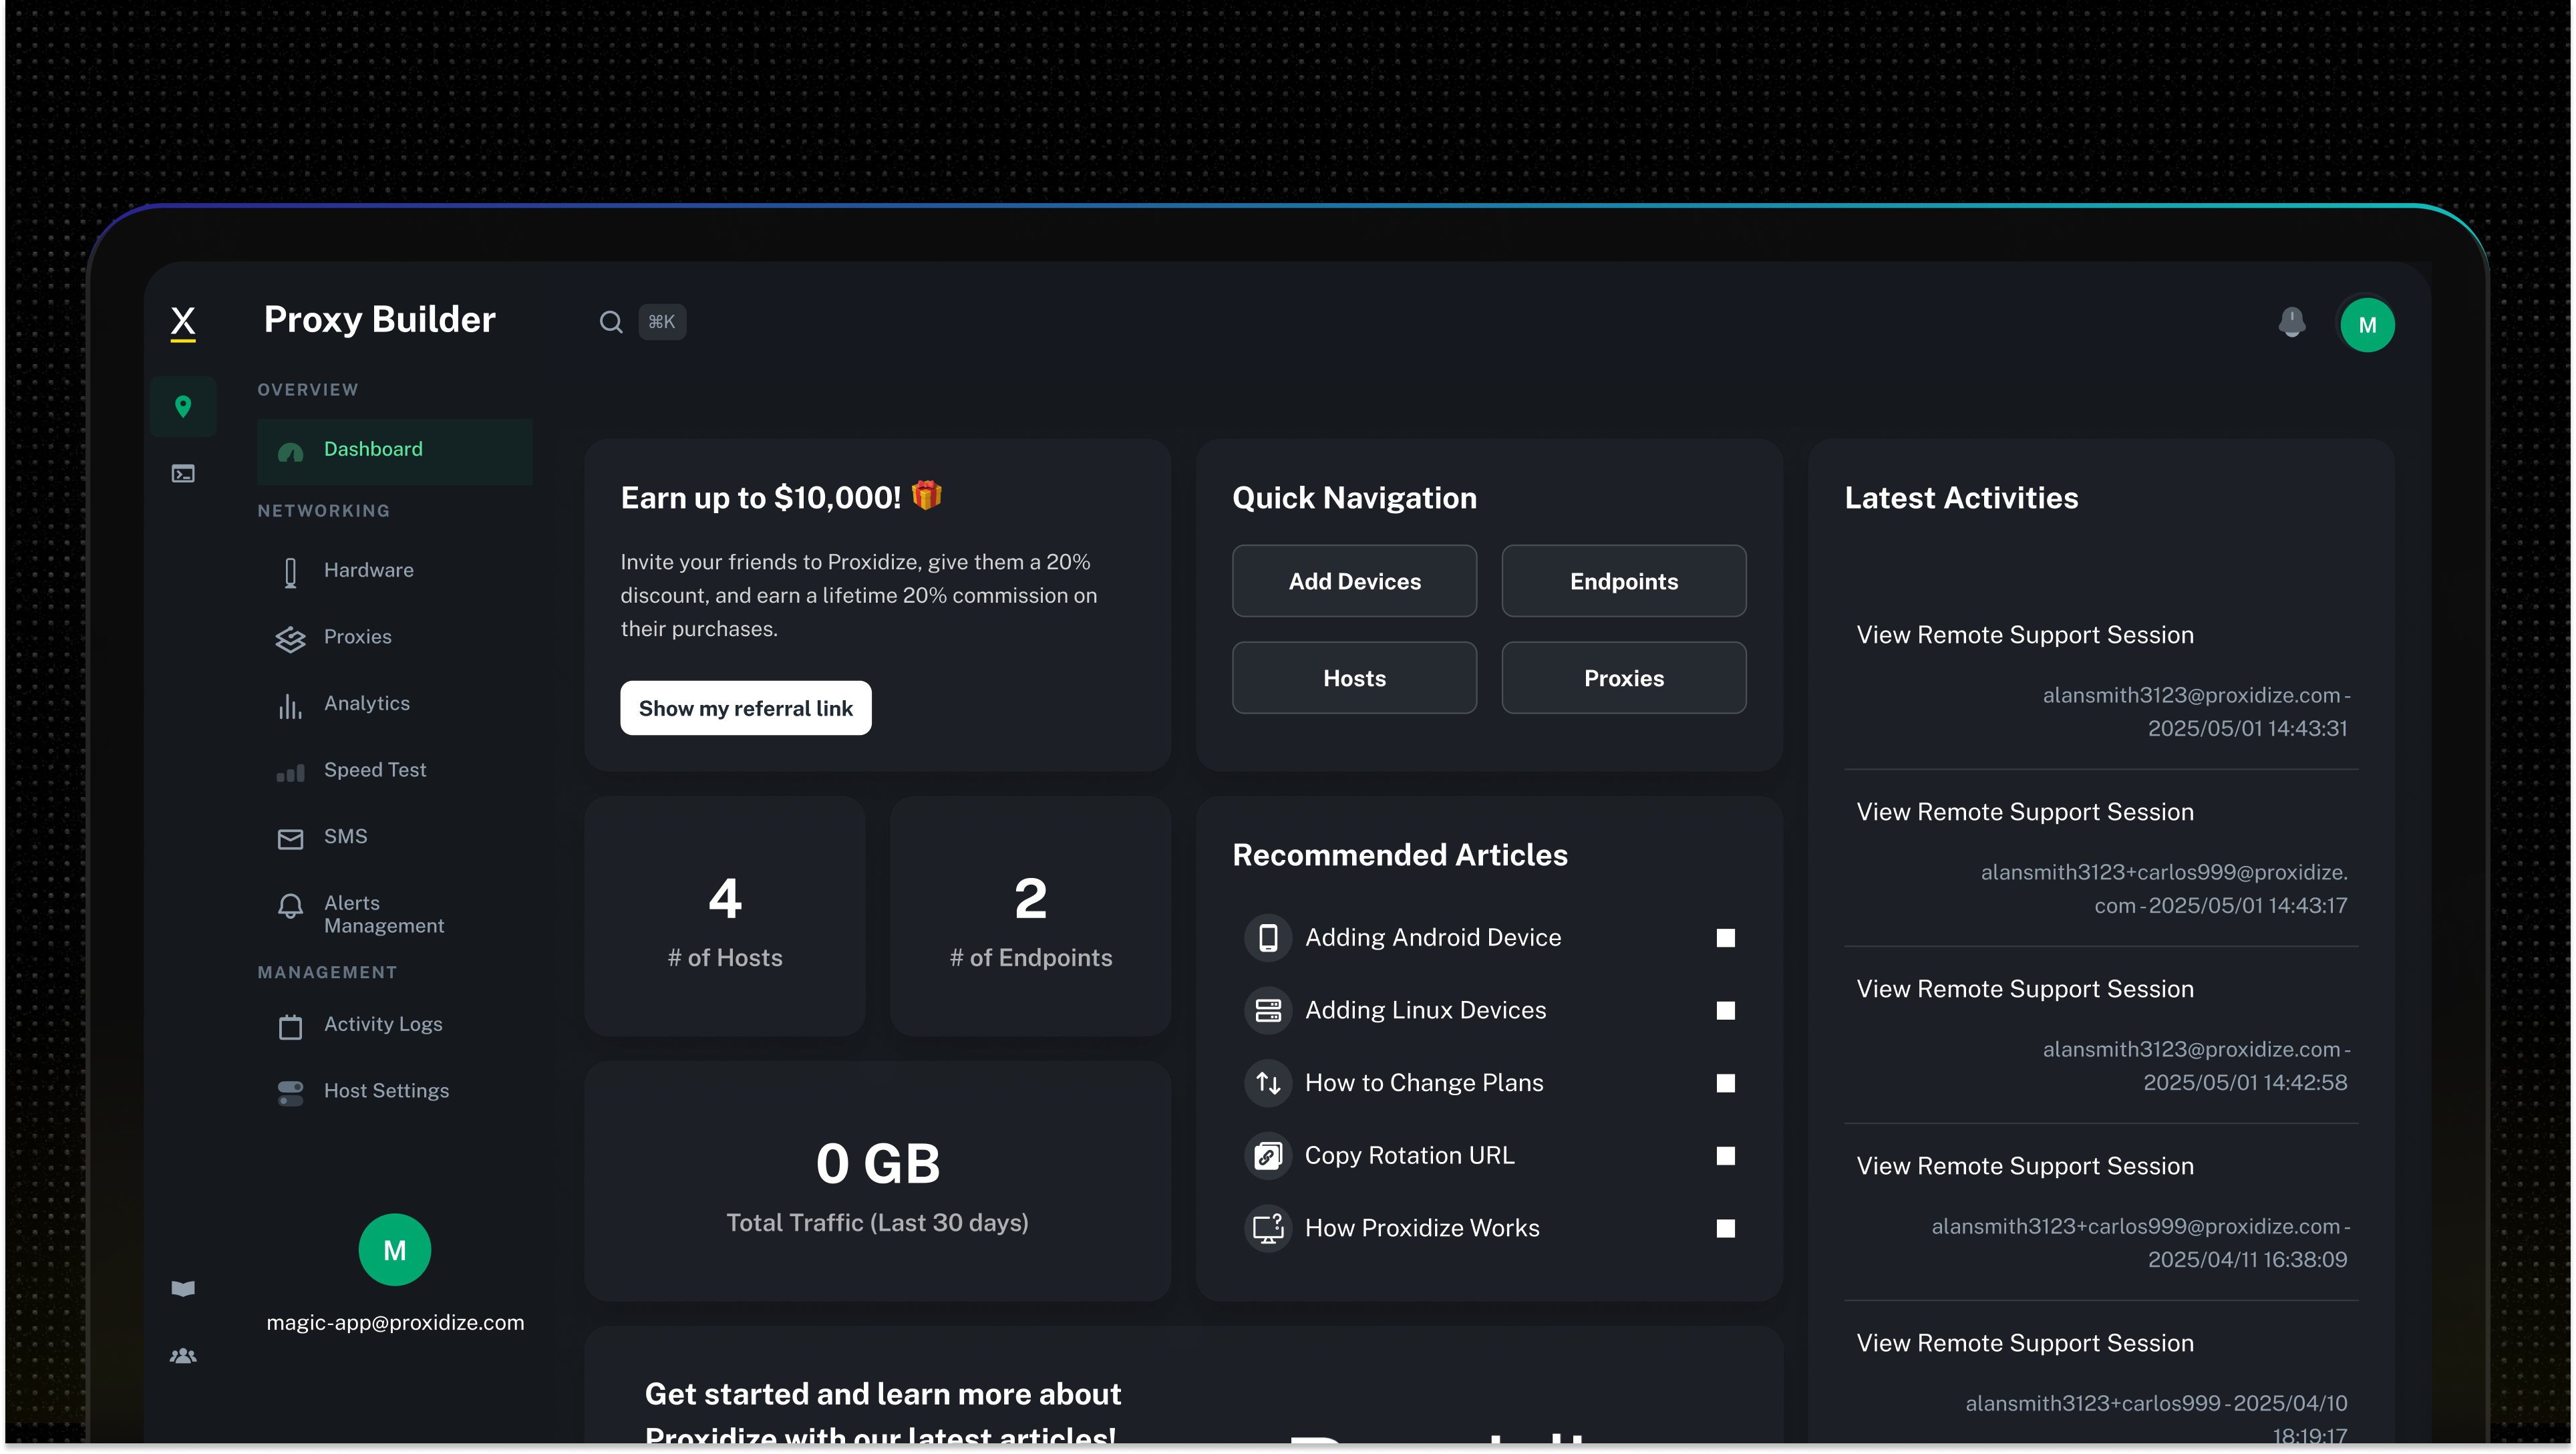Open the Copy Rotation URL article
Viewport: 2576px width, 1454px height.
click(1489, 1156)
